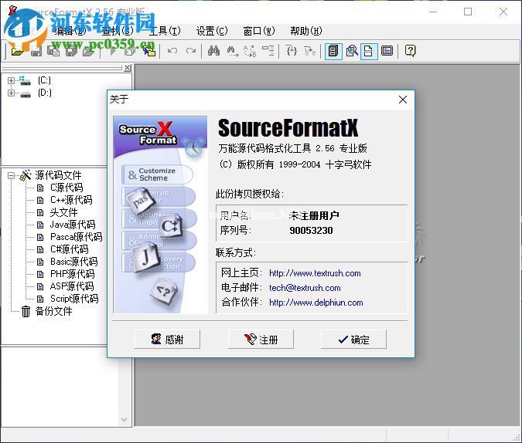Click the b-to-e conversion toolbar icon
Viewport: 522px width, 443px height.
click(x=310, y=51)
